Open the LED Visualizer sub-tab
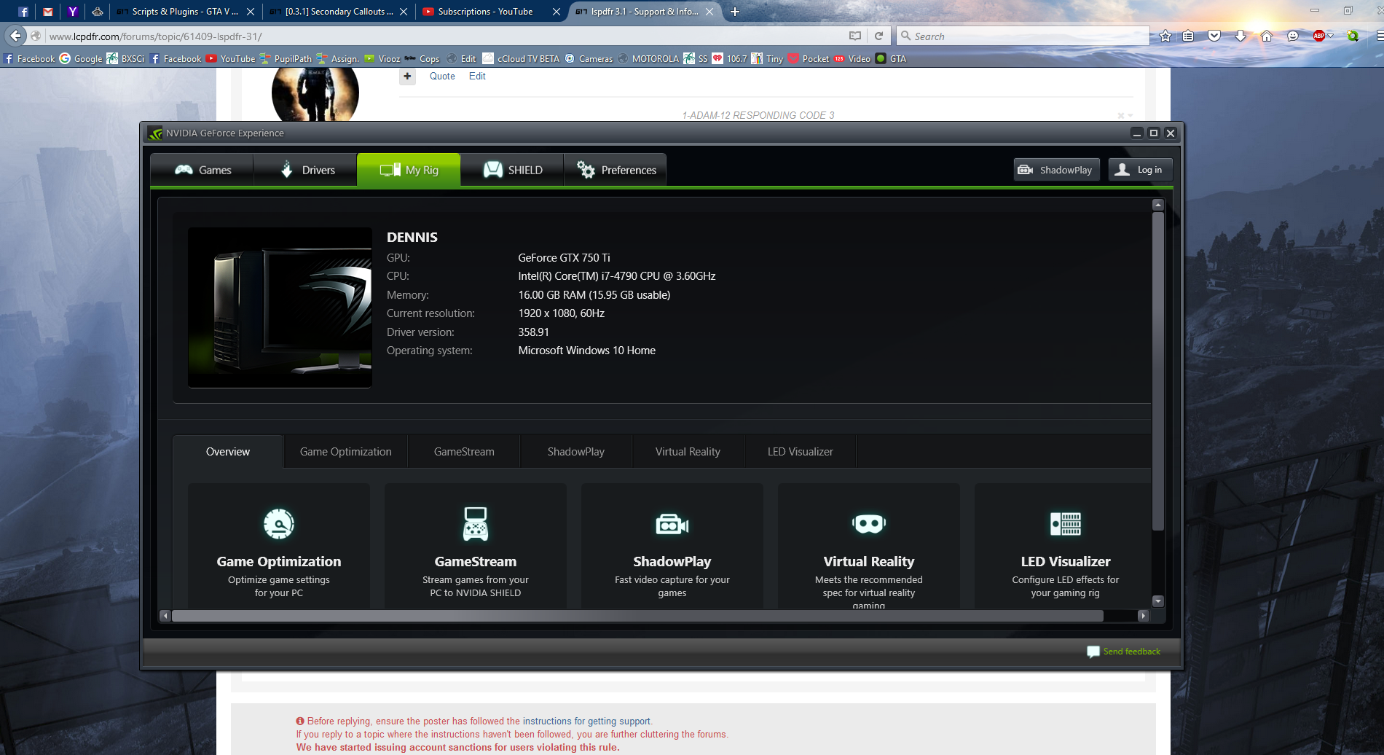The width and height of the screenshot is (1384, 755). pyautogui.click(x=801, y=452)
